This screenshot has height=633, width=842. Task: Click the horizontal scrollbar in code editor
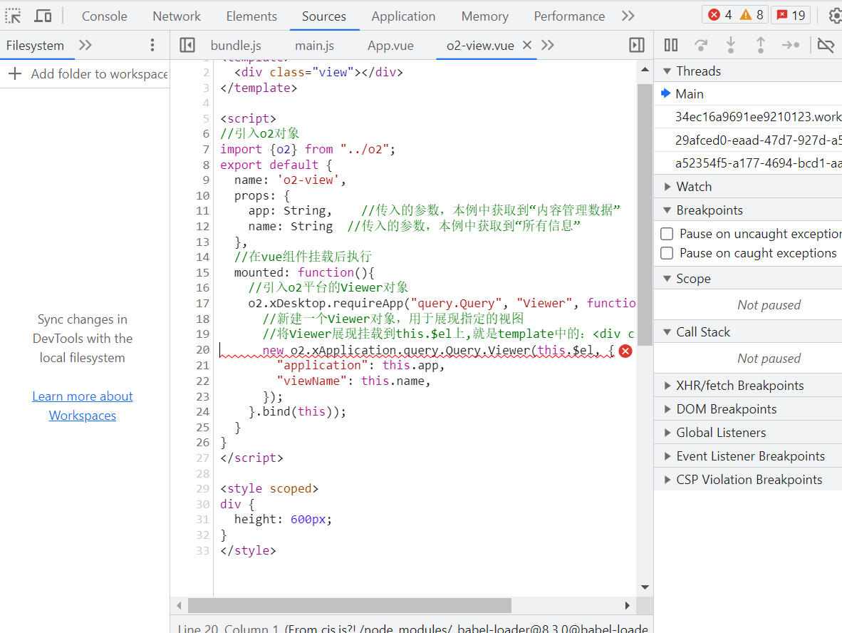coord(349,605)
